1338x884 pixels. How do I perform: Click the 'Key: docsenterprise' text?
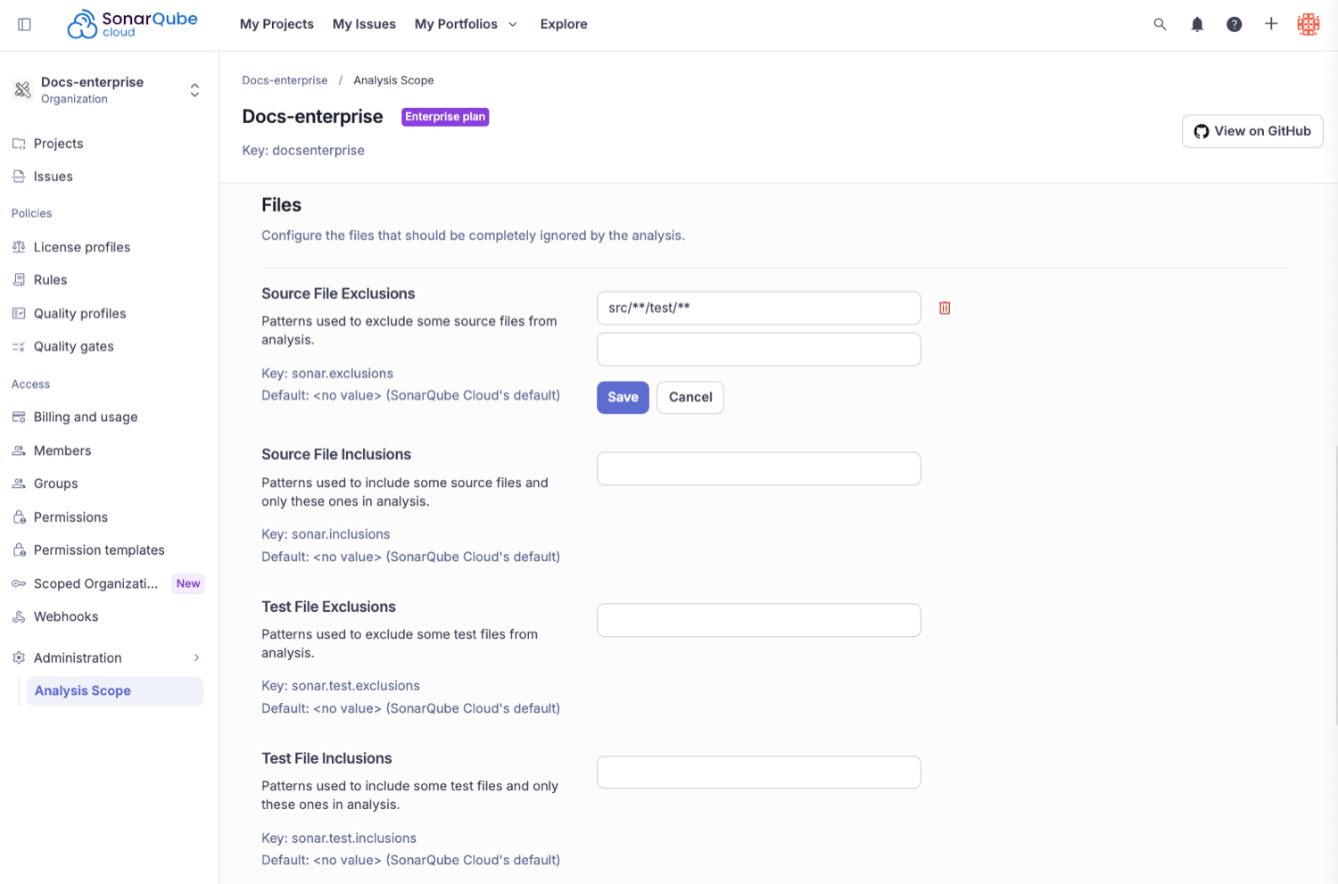click(x=303, y=151)
